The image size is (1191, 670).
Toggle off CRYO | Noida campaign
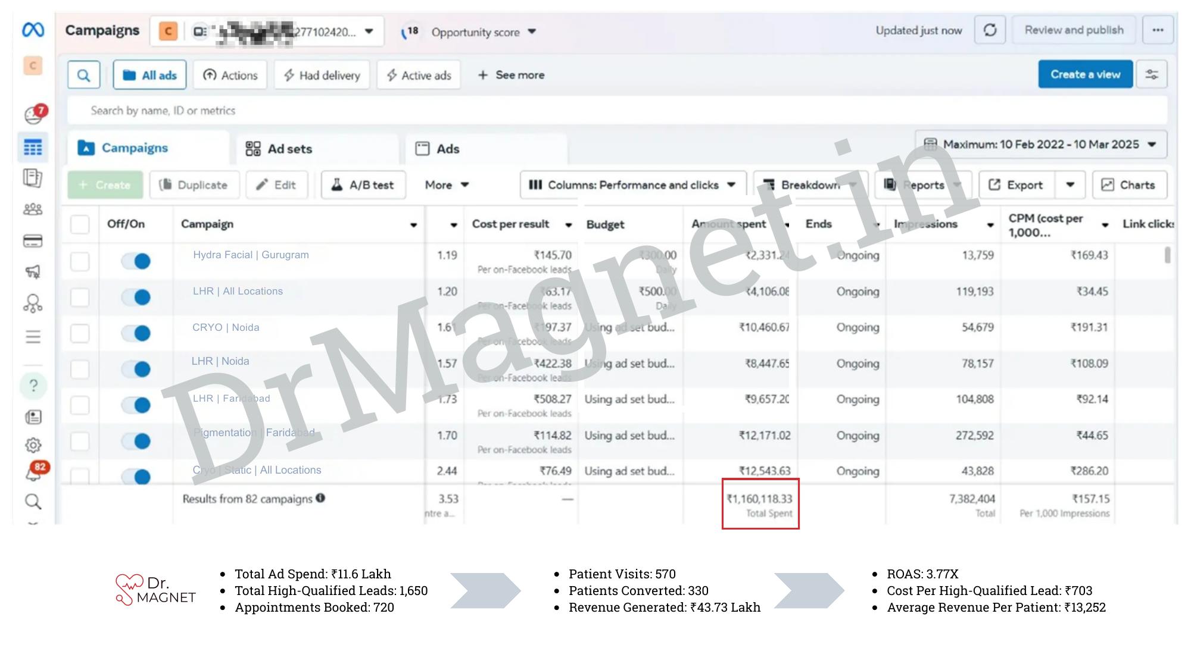tap(136, 333)
